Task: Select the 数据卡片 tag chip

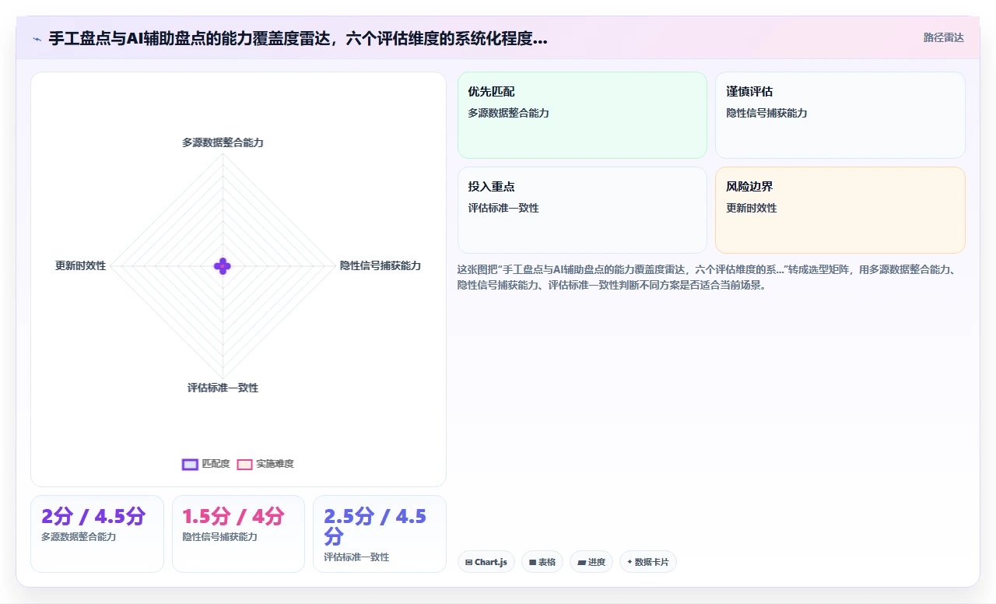Action: (648, 562)
